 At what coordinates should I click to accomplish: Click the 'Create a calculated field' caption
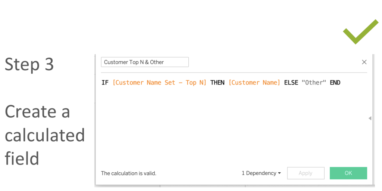point(45,135)
